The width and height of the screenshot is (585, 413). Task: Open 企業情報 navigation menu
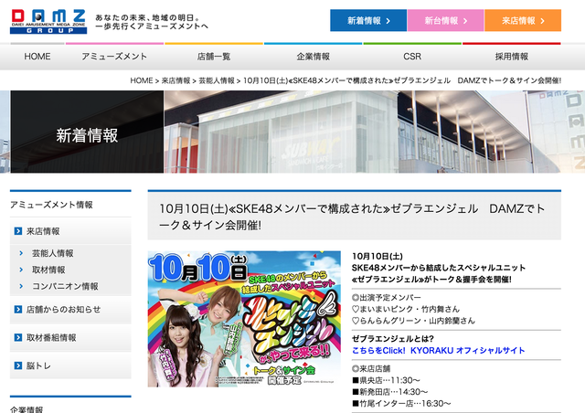[x=313, y=57]
